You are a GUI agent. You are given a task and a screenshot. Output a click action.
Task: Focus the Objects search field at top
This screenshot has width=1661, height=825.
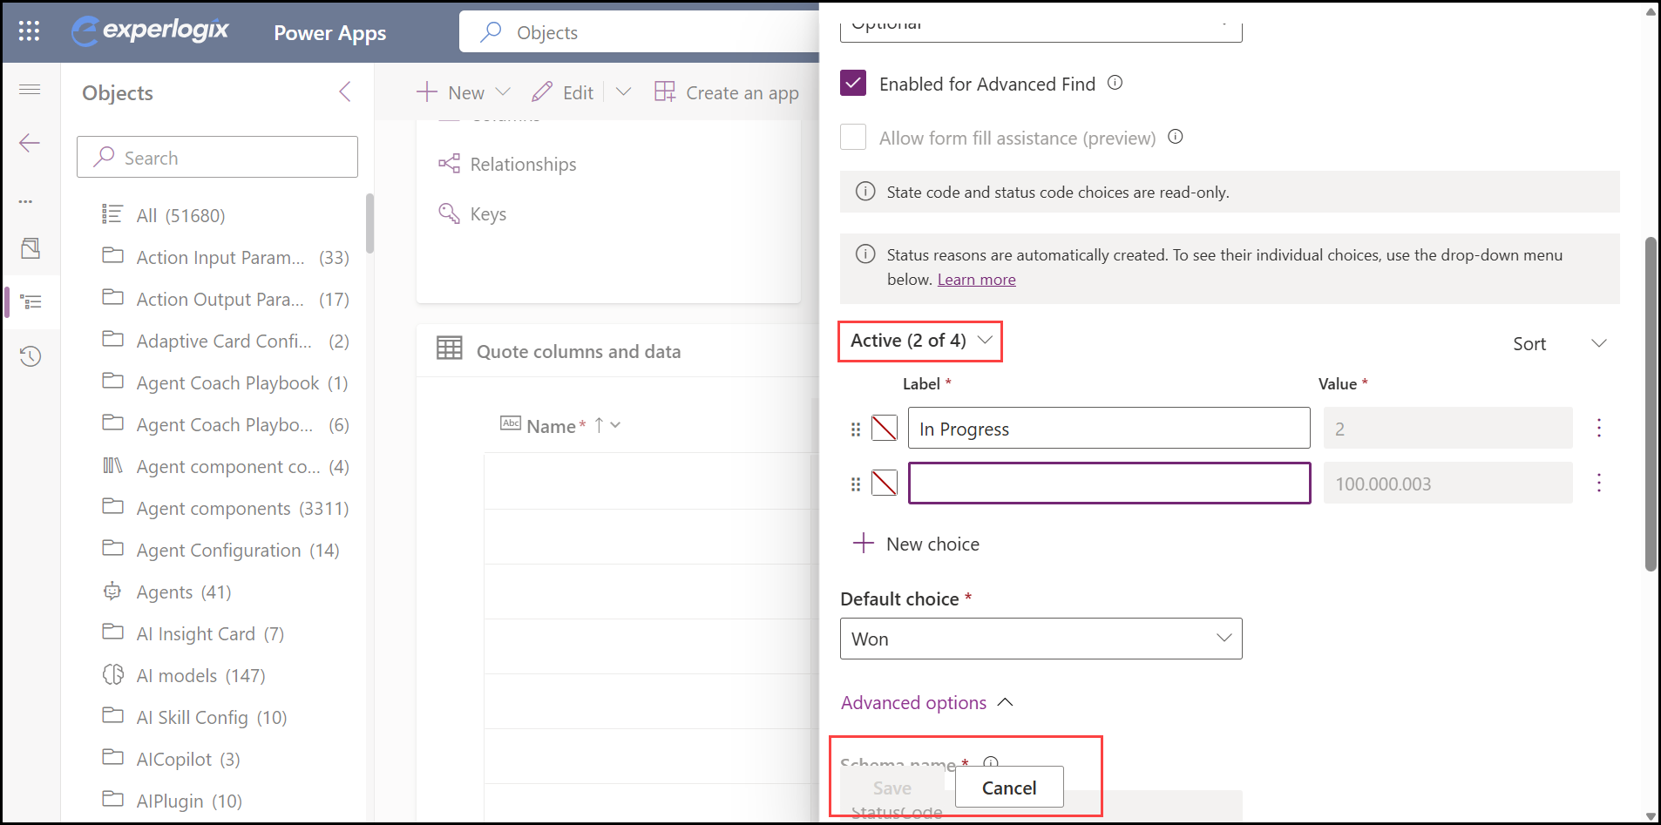click(640, 32)
